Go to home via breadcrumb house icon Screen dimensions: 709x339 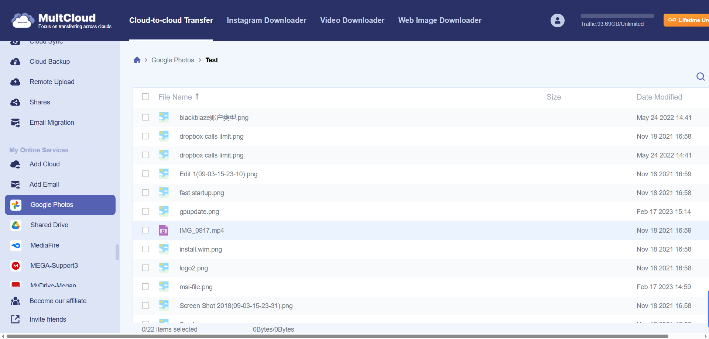coord(137,60)
